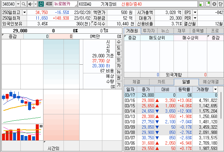224x152 pixels.
Task: Click the stock search magnifier icon
Action: coord(23,4)
